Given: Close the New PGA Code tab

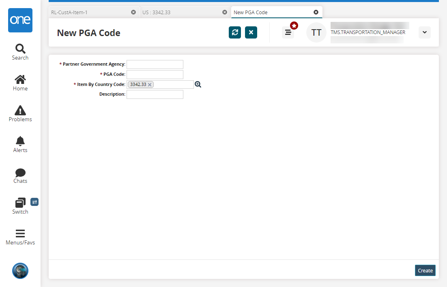Looking at the screenshot, I should pos(316,12).
